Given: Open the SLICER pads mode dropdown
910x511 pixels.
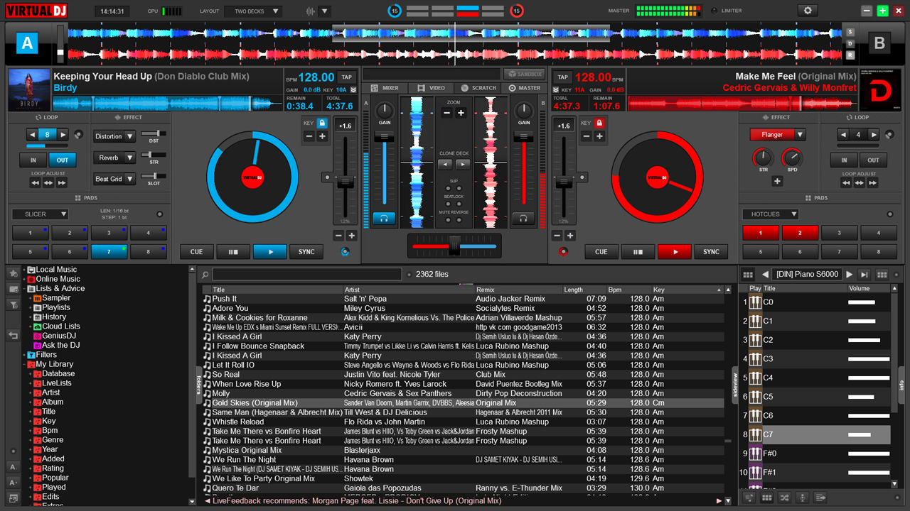Looking at the screenshot, I should [40, 214].
